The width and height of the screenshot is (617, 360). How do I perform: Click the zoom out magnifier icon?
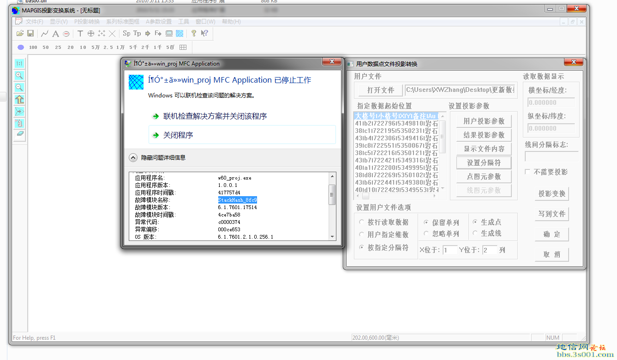click(19, 87)
